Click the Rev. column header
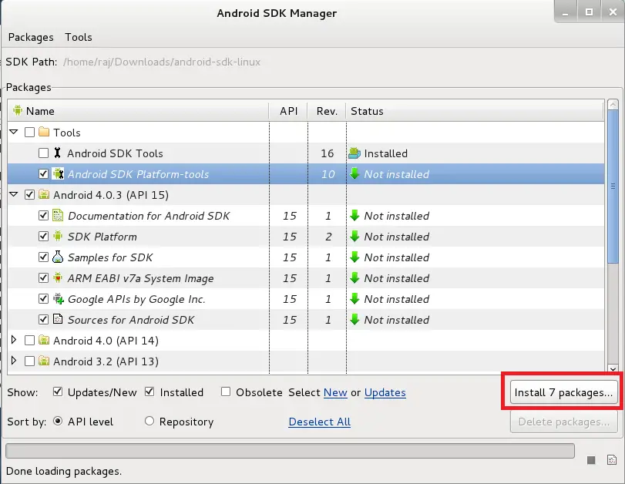Screen dimensions: 625x484 (327, 111)
